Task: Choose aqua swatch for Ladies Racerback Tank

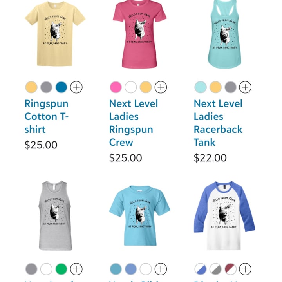Action: tap(201, 87)
